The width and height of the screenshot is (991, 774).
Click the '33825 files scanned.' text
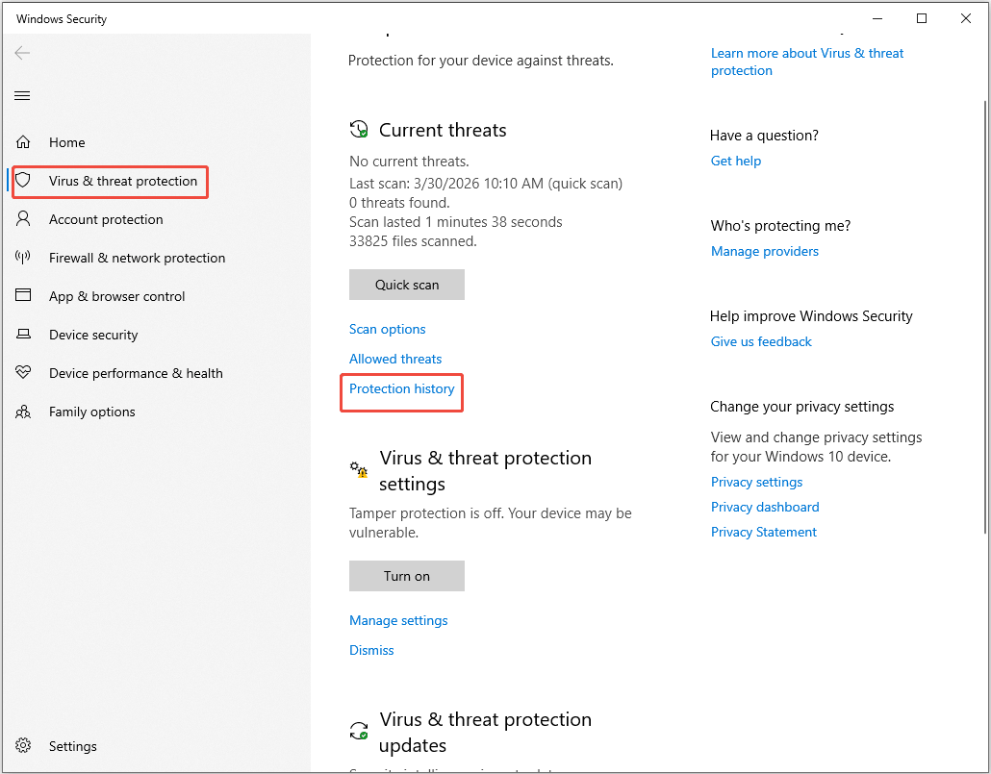coord(413,241)
